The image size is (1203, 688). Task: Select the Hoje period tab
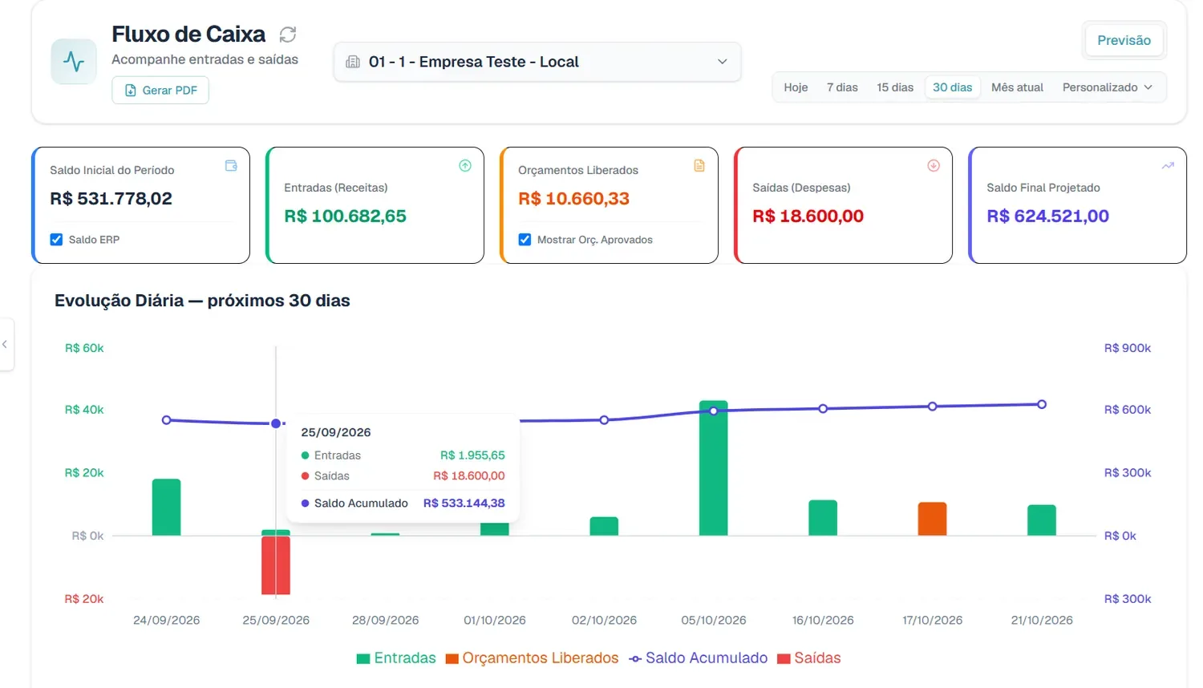coord(796,87)
